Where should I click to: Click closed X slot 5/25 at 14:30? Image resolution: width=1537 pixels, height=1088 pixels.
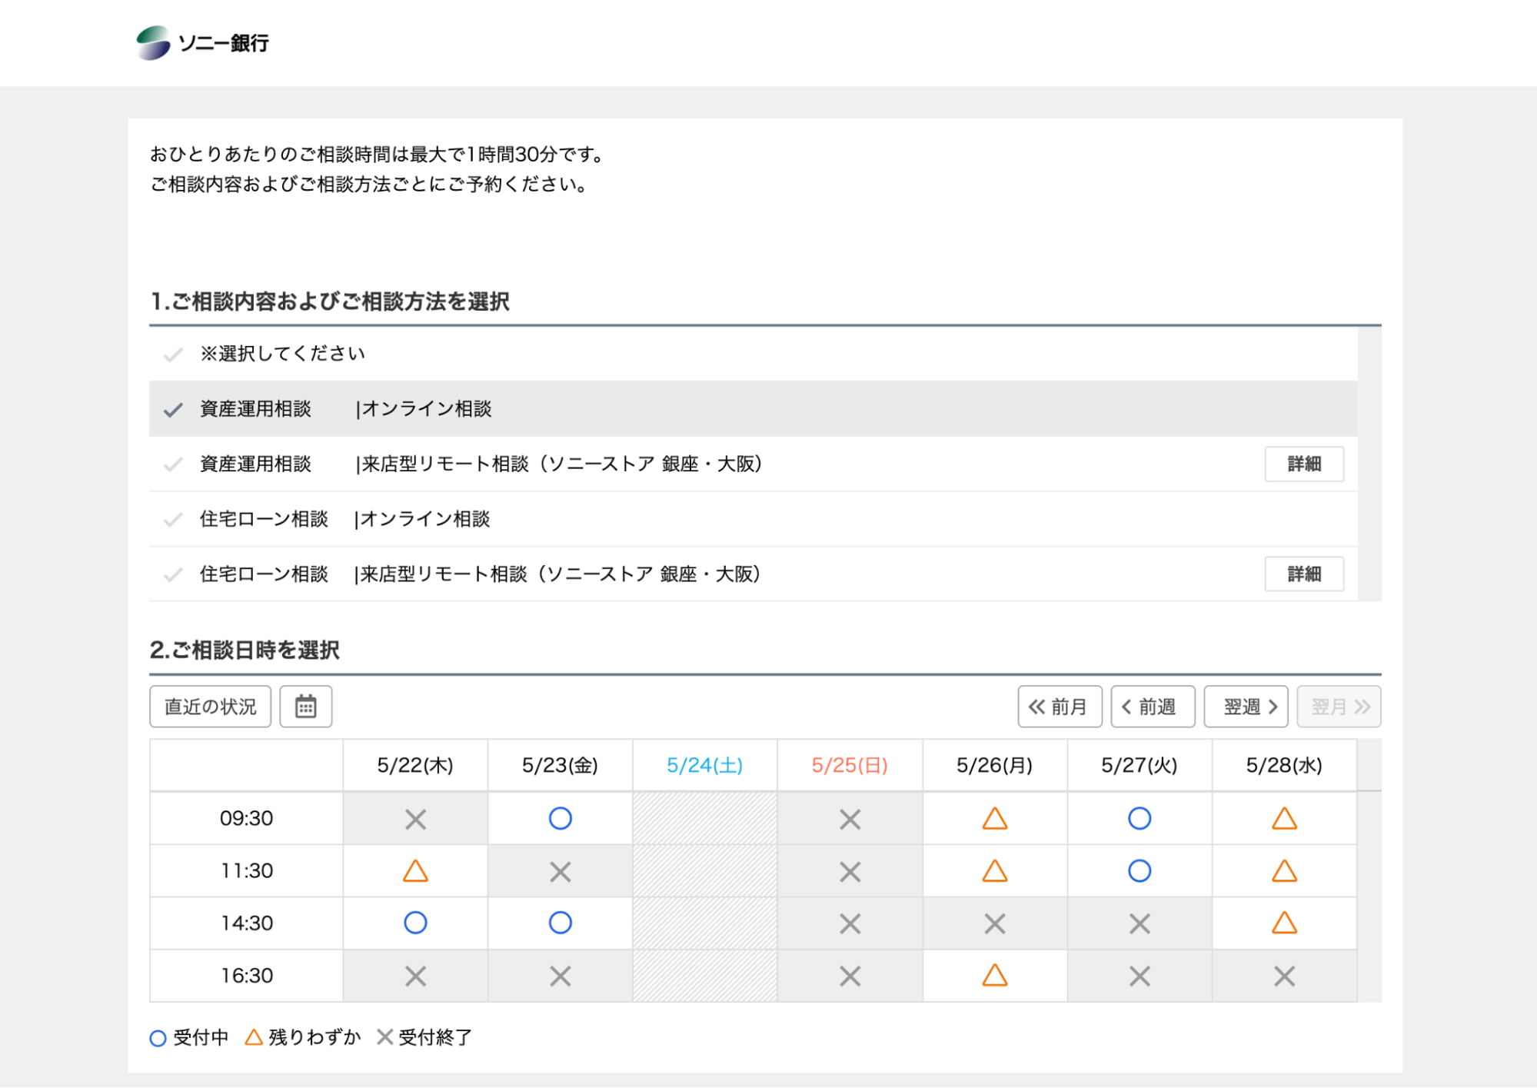(x=850, y=923)
